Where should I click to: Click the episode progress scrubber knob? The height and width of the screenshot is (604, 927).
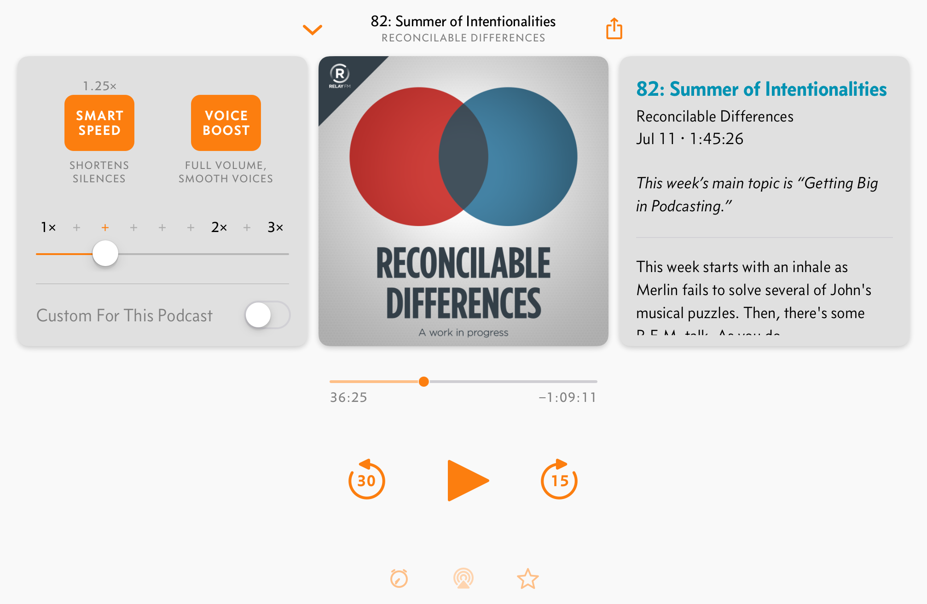tap(424, 381)
